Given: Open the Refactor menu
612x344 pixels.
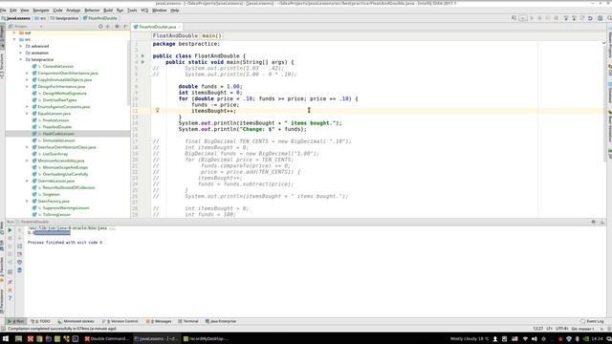Looking at the screenshot, I should [92, 11].
